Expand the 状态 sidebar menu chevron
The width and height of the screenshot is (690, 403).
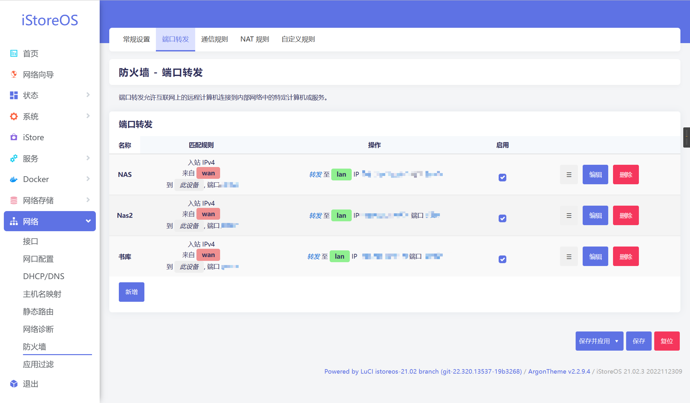pyautogui.click(x=88, y=95)
